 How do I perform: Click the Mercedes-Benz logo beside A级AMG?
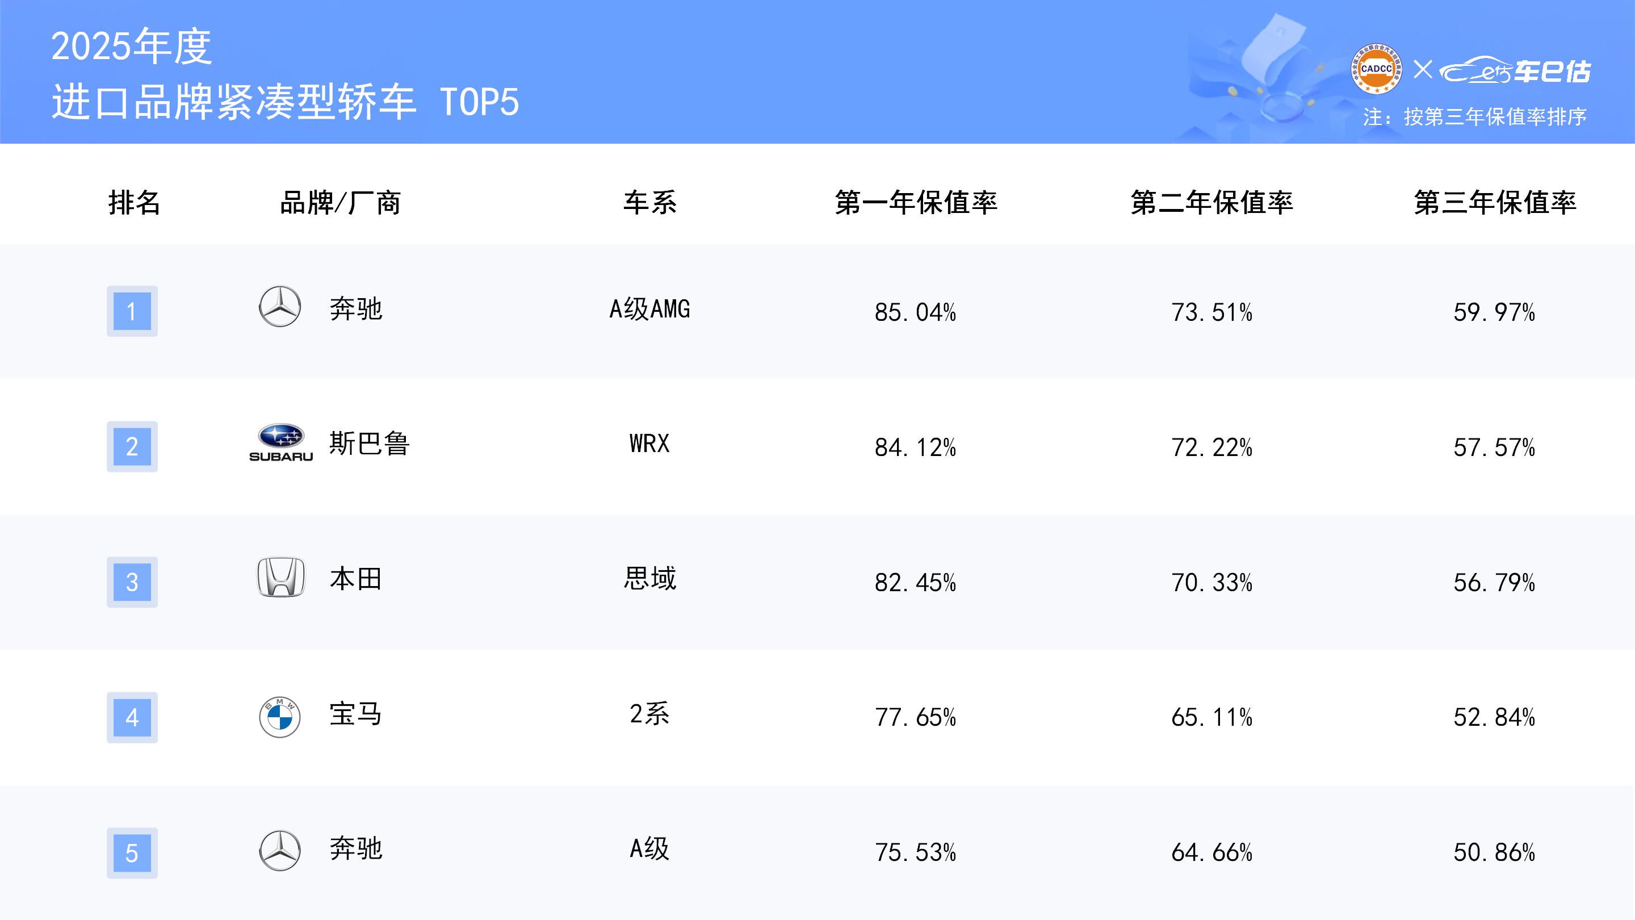(280, 307)
